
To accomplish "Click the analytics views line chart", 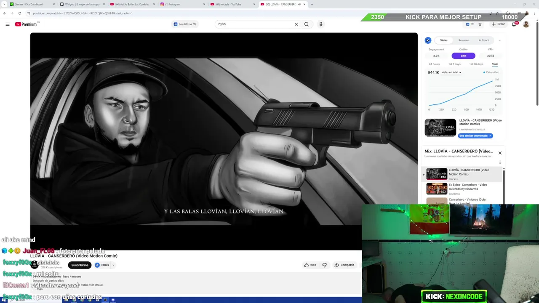I will (461, 93).
